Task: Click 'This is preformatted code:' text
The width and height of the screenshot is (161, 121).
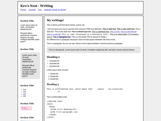Action: (x=57, y=97)
